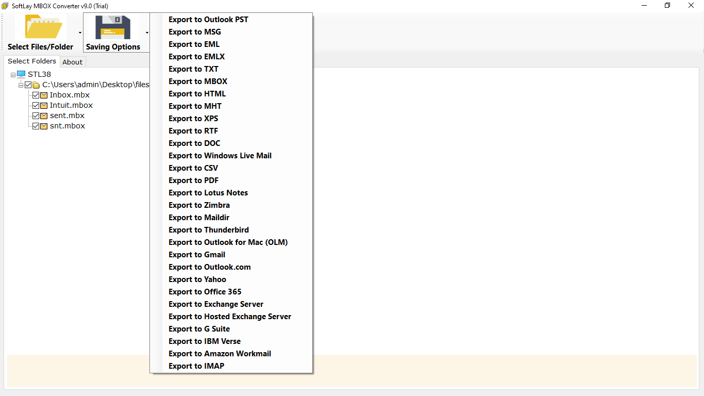Viewport: 704px width, 396px height.
Task: Click the envelope icon next to Intuit.mbox
Action: point(44,106)
